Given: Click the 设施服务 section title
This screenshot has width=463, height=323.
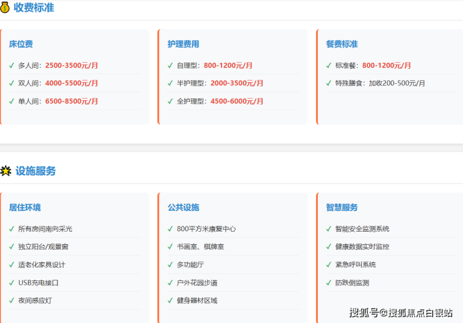Looking at the screenshot, I should [x=36, y=171].
